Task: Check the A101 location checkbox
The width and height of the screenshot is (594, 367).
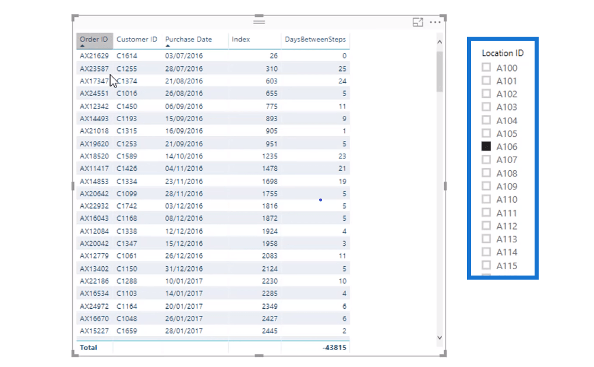Action: point(486,80)
